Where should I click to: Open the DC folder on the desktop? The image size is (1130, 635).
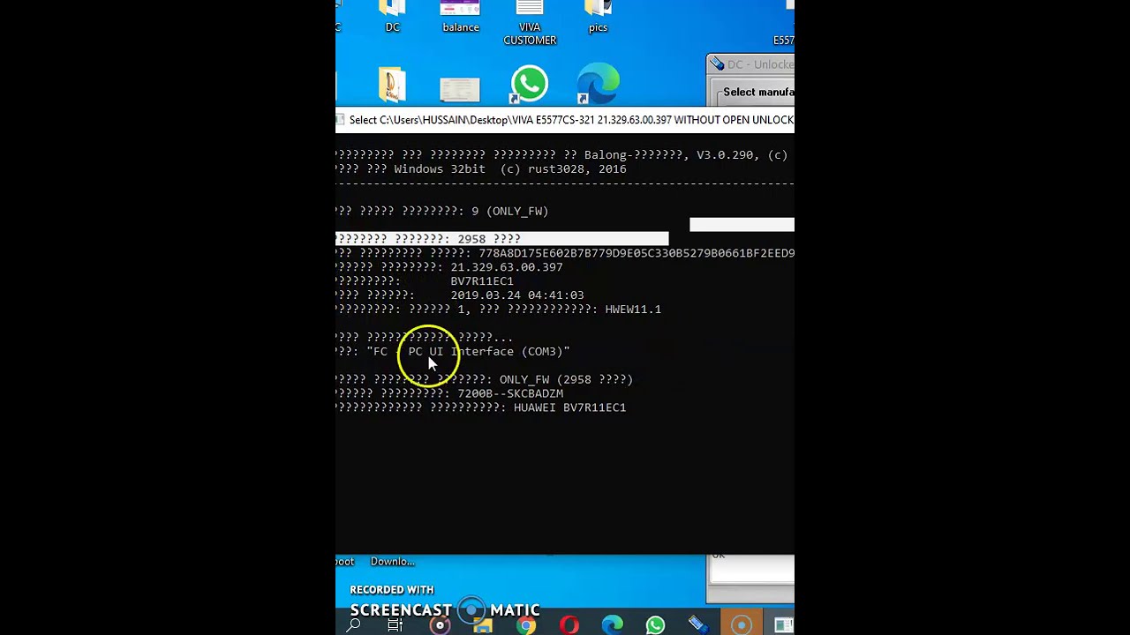[392, 13]
